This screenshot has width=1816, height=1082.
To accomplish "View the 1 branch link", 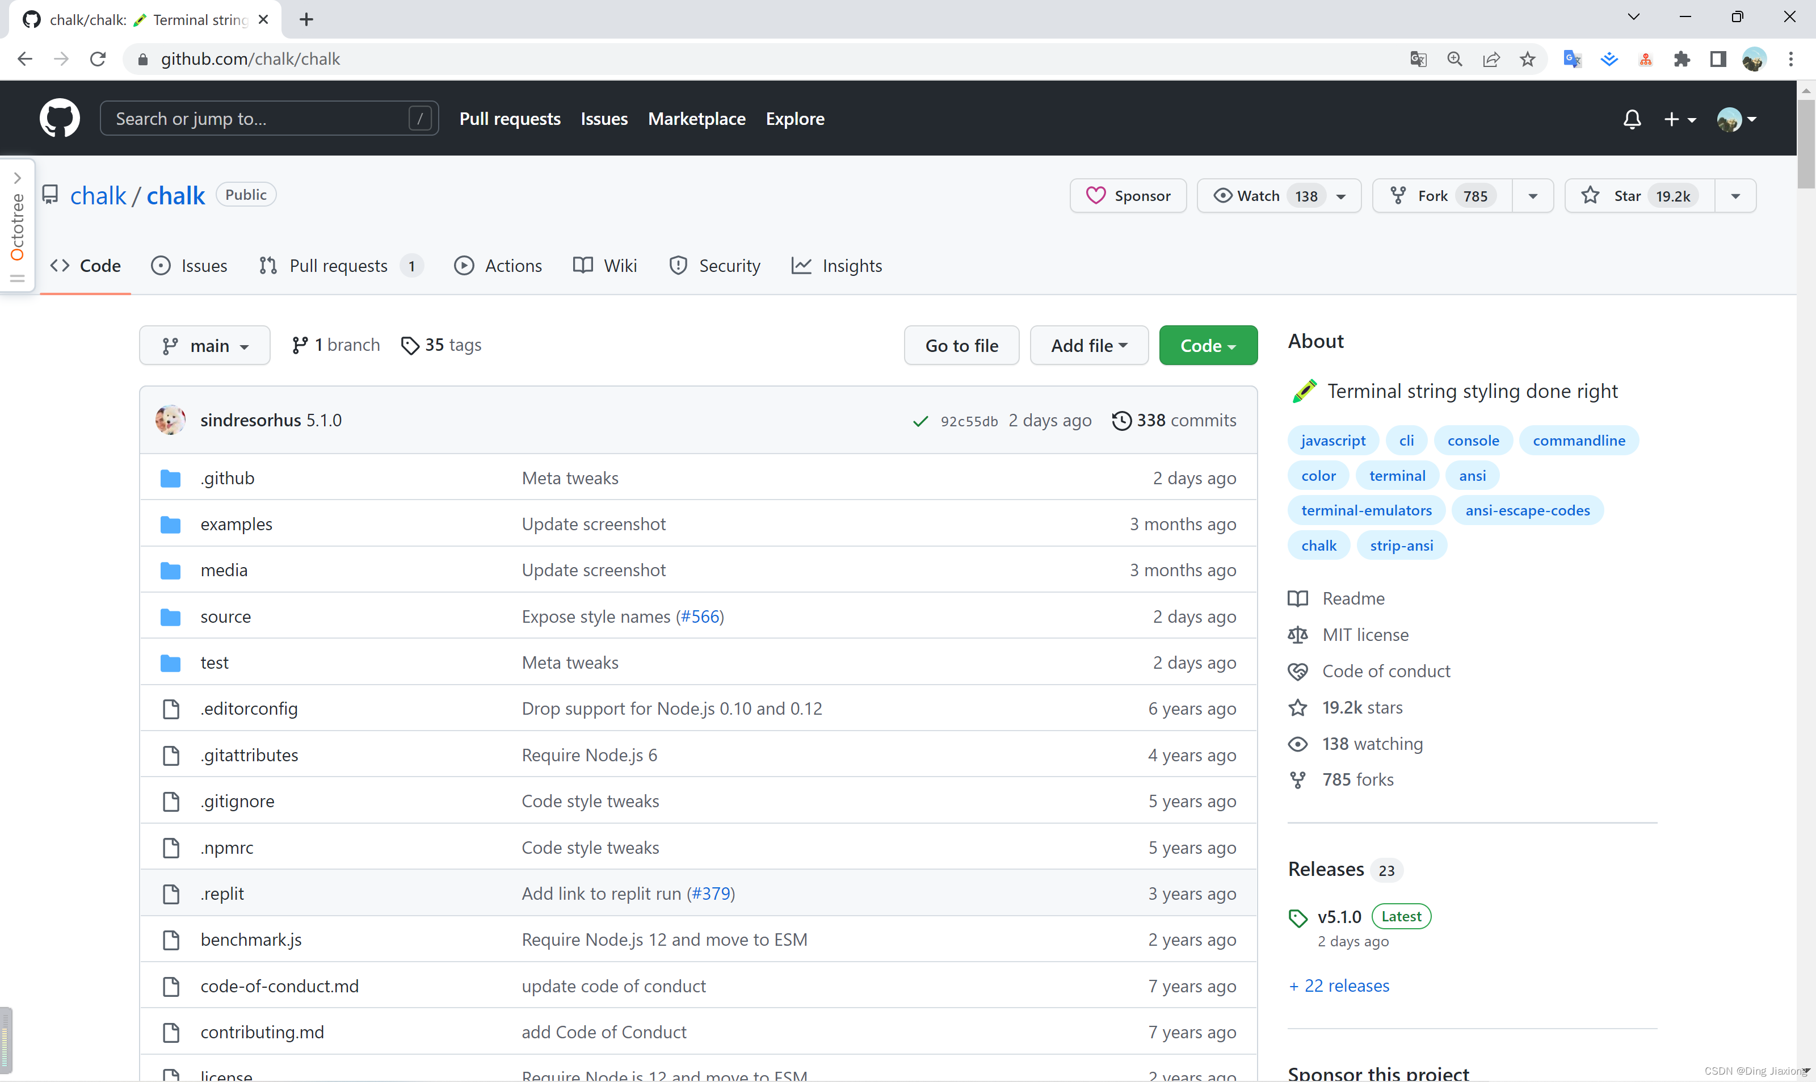I will [336, 345].
